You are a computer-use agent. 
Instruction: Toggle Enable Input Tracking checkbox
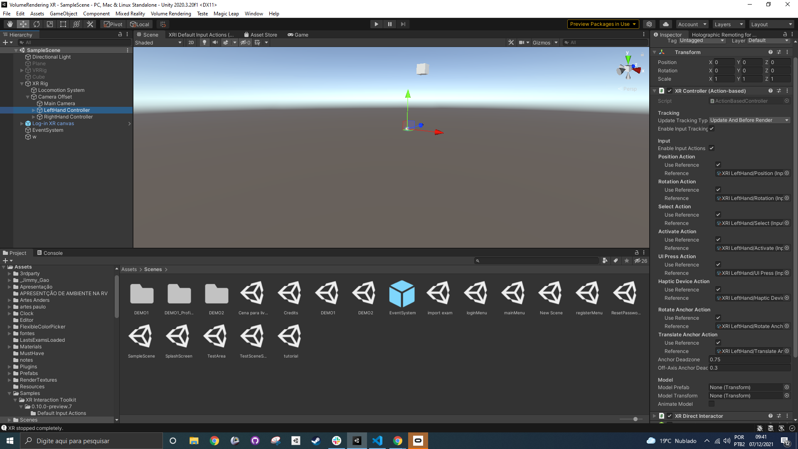712,129
